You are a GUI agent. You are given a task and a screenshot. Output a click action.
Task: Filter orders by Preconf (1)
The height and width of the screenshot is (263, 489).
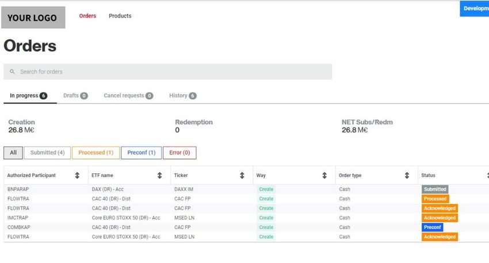coord(142,153)
